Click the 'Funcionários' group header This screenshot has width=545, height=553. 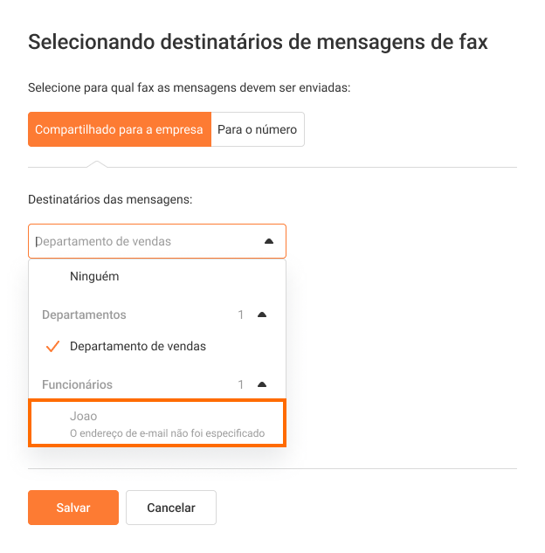[78, 384]
